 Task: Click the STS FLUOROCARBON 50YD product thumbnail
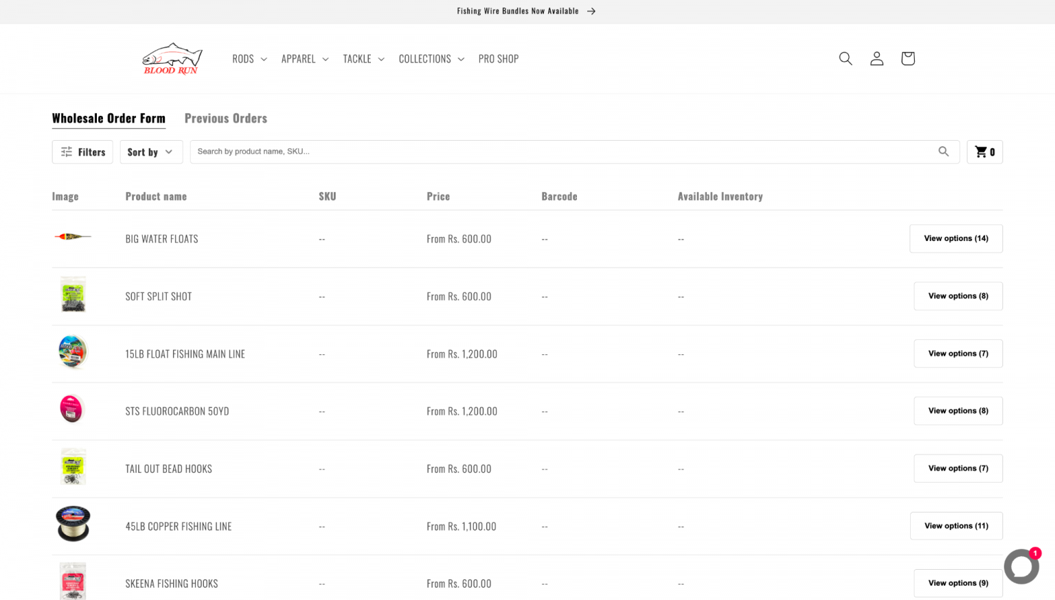tap(72, 408)
